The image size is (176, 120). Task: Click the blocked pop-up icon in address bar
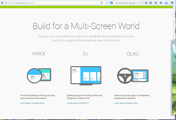102,3
